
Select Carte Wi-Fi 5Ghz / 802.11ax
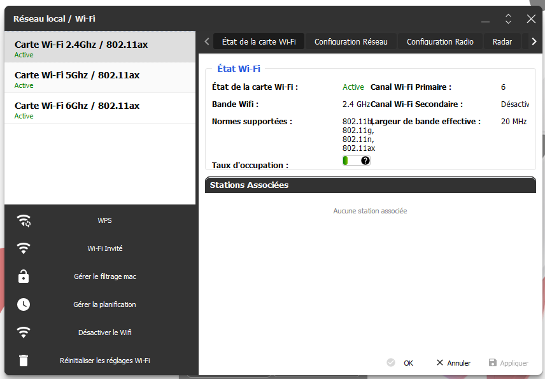pyautogui.click(x=100, y=78)
